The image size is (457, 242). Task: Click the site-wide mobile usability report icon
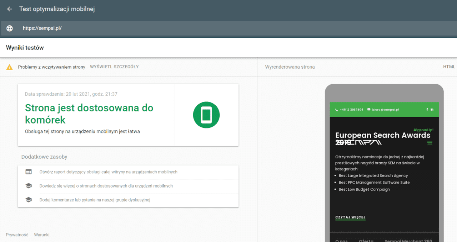tap(29, 172)
